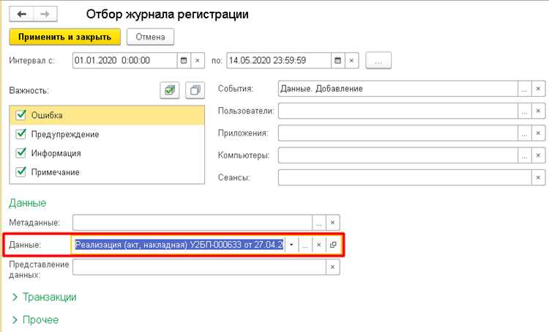This screenshot has width=549, height=332.
Task: Clear the Данные field value
Action: pos(319,245)
